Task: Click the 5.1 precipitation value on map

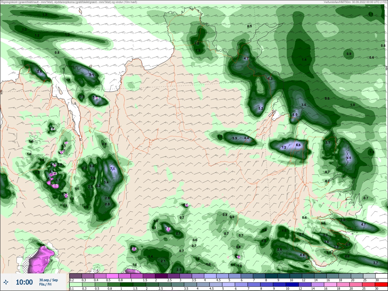Action: click(x=92, y=75)
